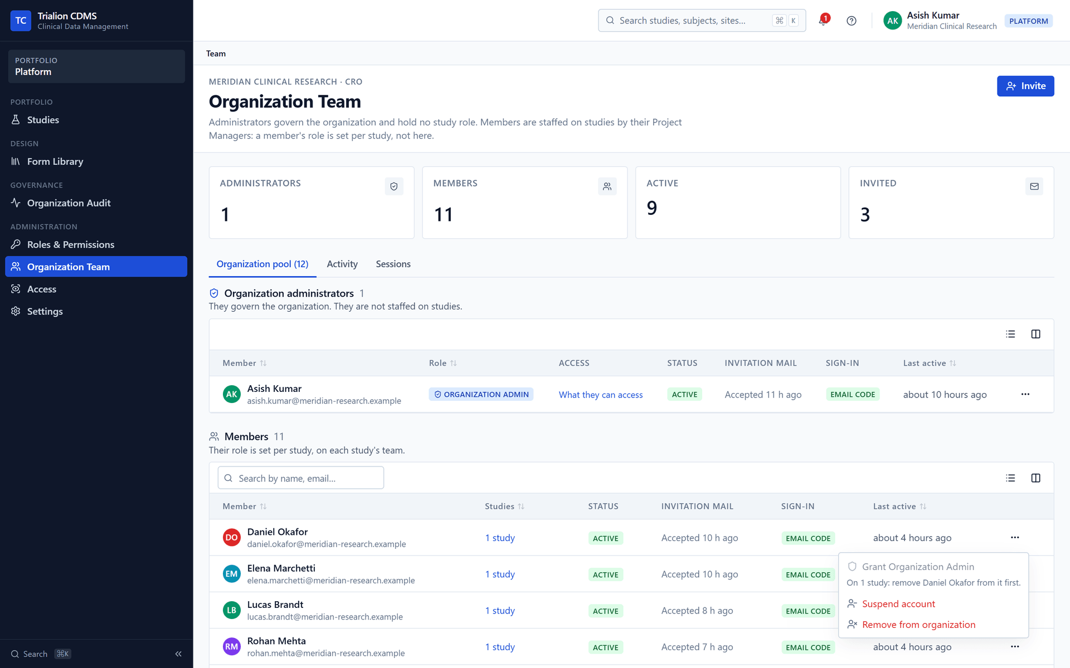Click the Invited stat card
Image resolution: width=1070 pixels, height=668 pixels.
pos(951,203)
